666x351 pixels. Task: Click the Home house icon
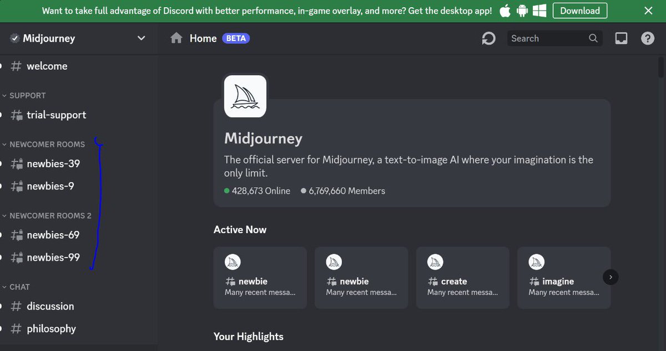[176, 38]
